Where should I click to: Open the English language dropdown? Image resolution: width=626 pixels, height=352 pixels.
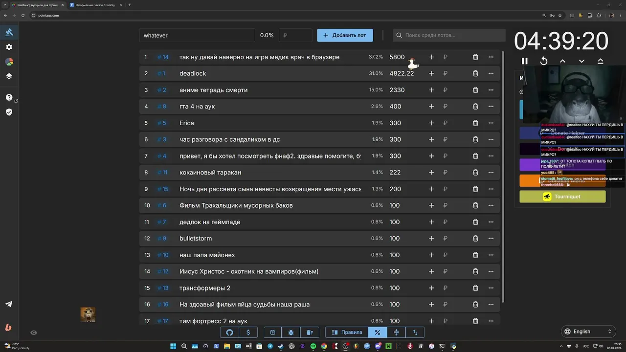point(587,331)
